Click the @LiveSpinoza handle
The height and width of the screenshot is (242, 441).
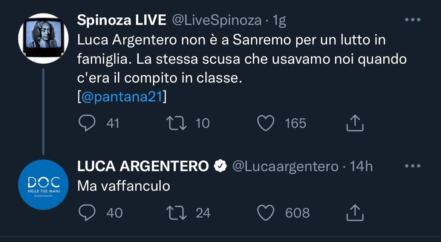tap(217, 21)
